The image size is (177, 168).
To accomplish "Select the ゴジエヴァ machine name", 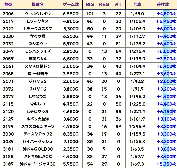I will tap(38, 44).
